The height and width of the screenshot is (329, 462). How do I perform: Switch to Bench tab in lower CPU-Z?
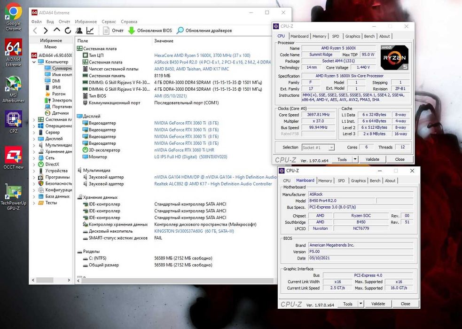(375, 180)
